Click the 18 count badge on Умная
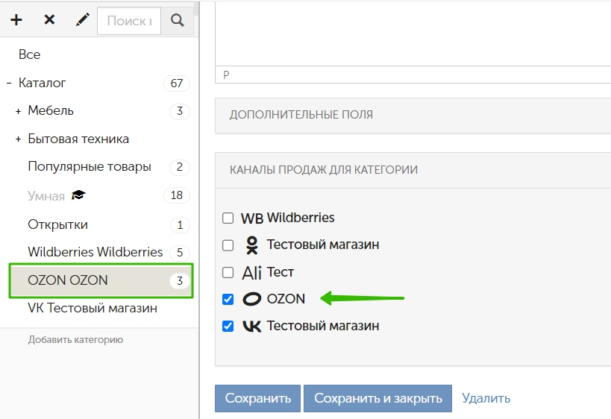611x419 pixels. 177,195
